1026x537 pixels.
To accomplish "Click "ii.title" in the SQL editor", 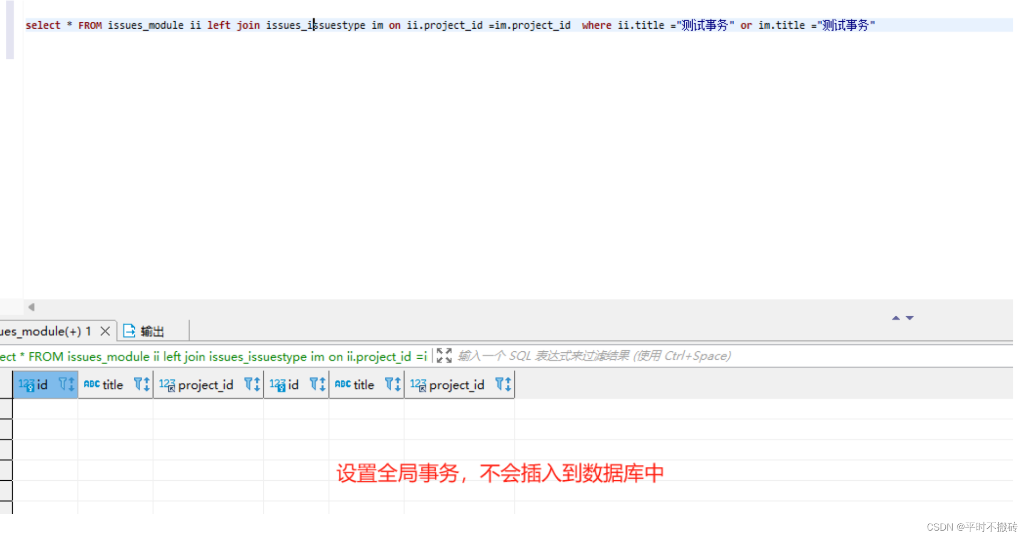I will click(x=641, y=25).
